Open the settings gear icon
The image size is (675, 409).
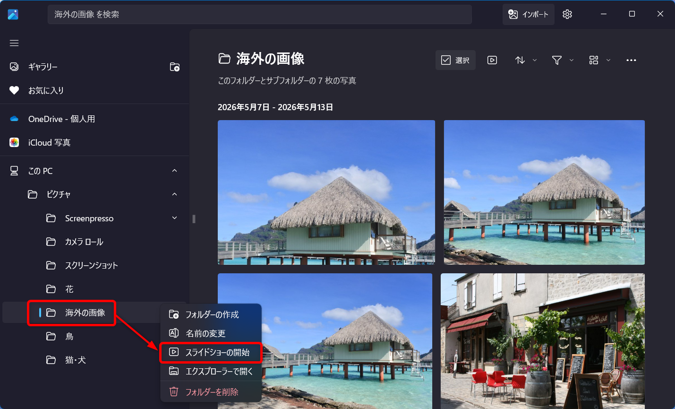pos(567,14)
